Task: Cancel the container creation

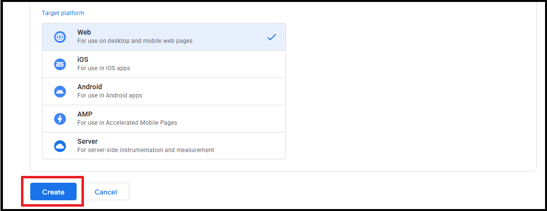Action: 106,192
